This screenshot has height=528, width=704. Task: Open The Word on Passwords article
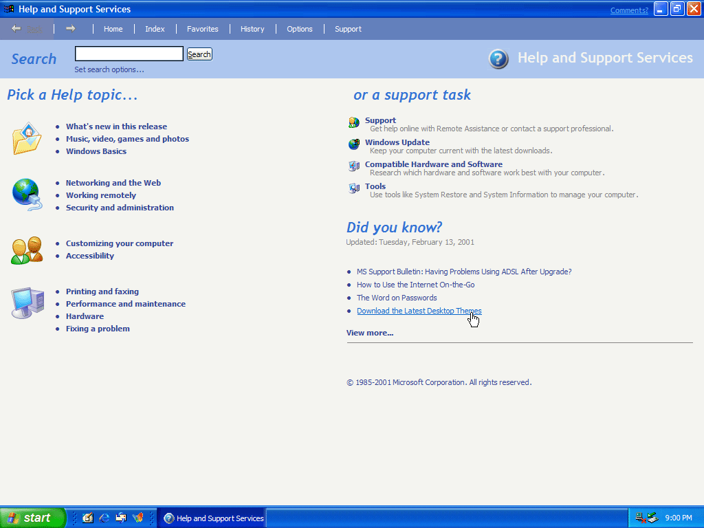click(x=397, y=298)
